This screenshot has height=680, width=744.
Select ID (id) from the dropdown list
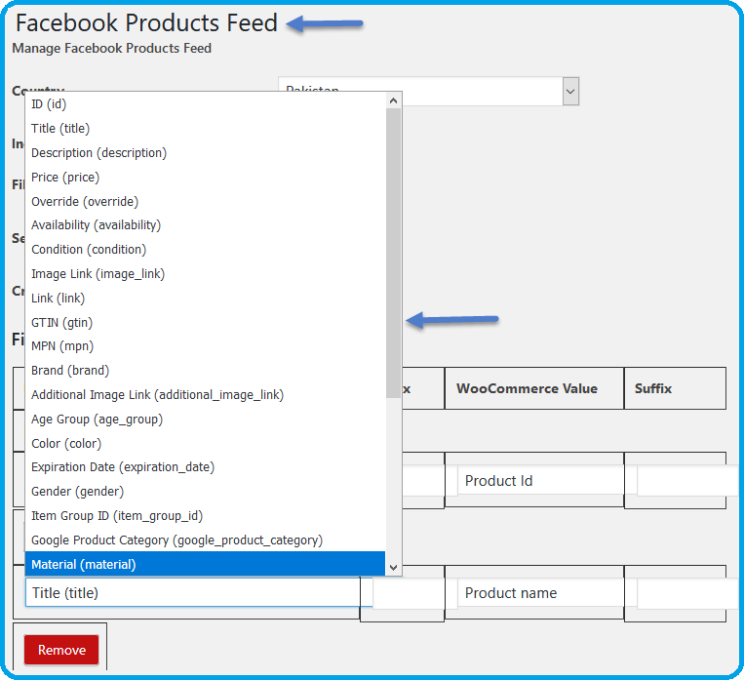(205, 104)
